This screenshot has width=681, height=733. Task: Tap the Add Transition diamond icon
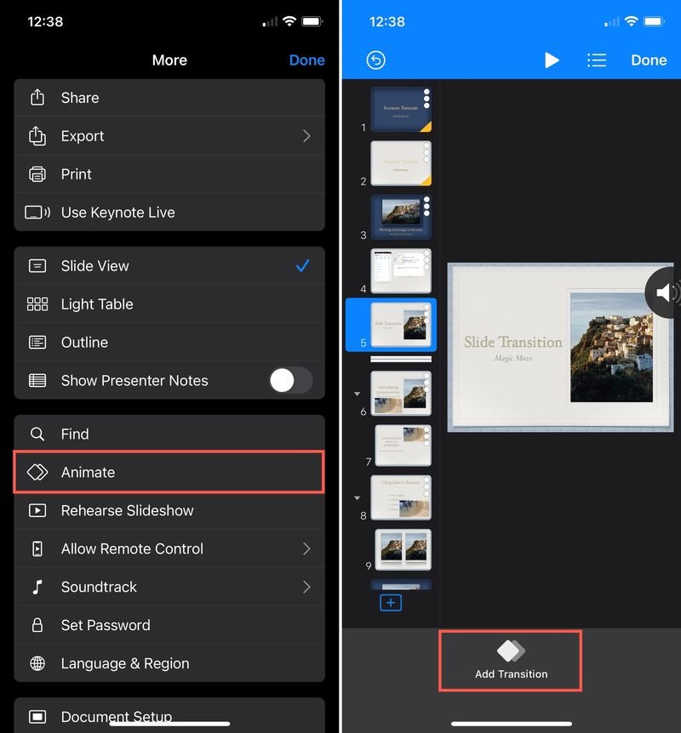coord(511,651)
